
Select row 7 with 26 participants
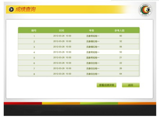click(79, 69)
